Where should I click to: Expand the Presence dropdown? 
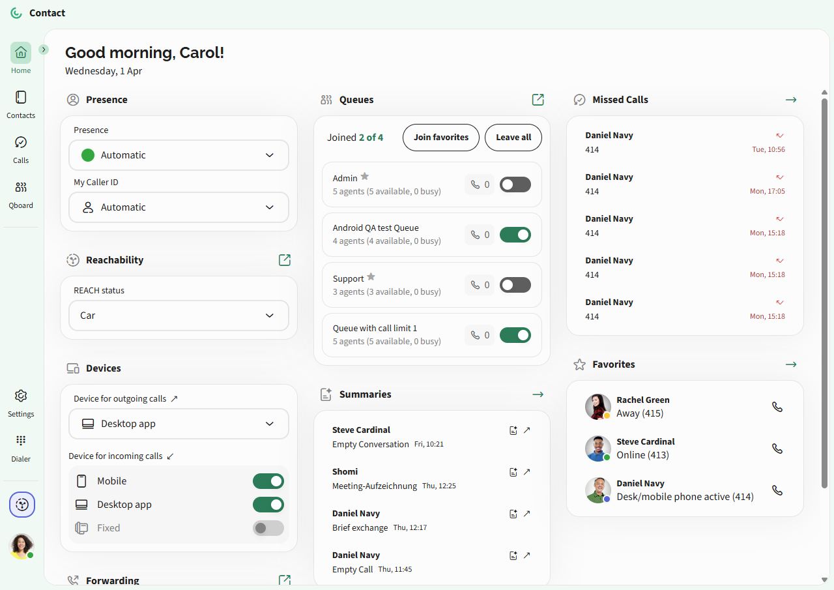[179, 155]
